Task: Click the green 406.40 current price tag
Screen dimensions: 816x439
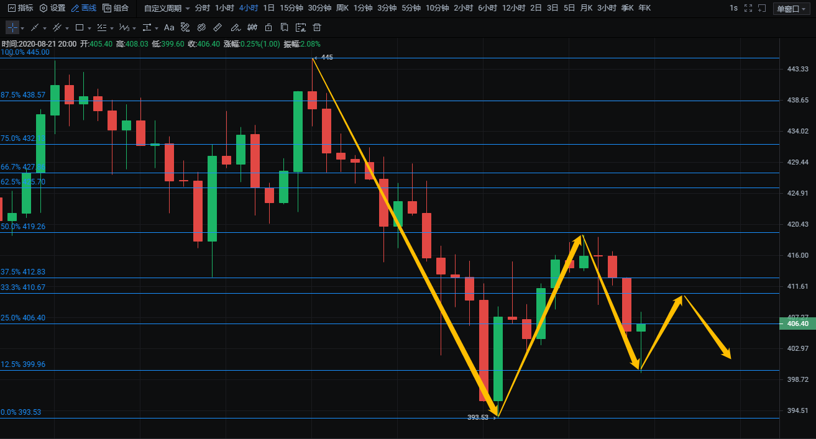Action: coord(797,324)
